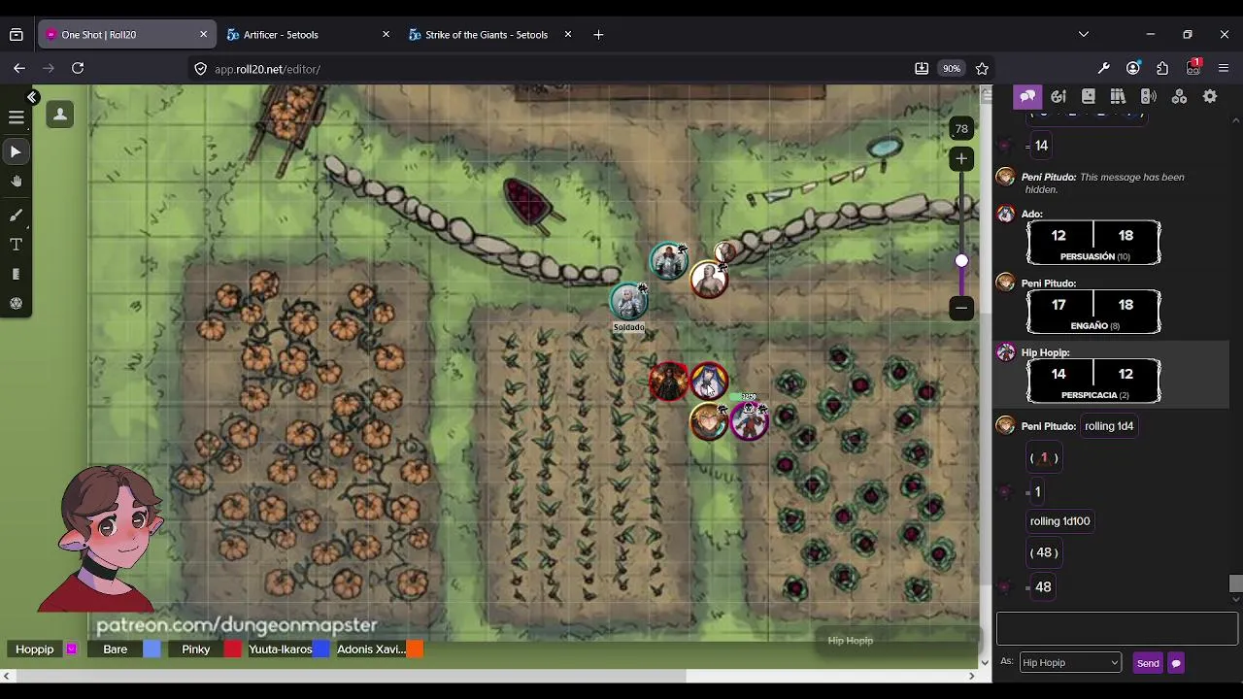
Task: Click the Send chat button
Action: 1148,663
